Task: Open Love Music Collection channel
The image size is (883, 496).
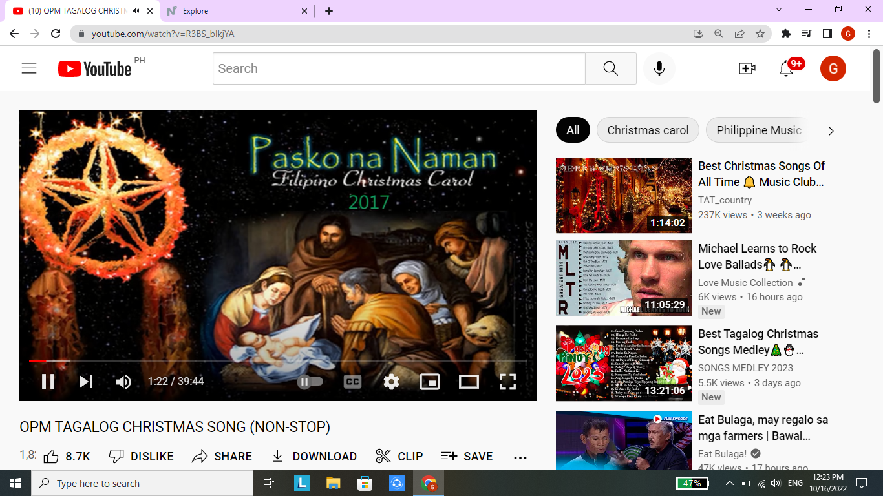Action: (745, 283)
